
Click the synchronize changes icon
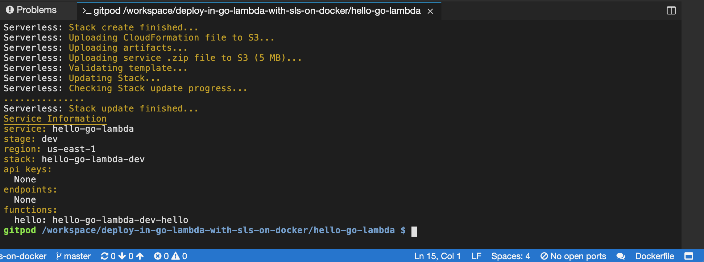(104, 256)
